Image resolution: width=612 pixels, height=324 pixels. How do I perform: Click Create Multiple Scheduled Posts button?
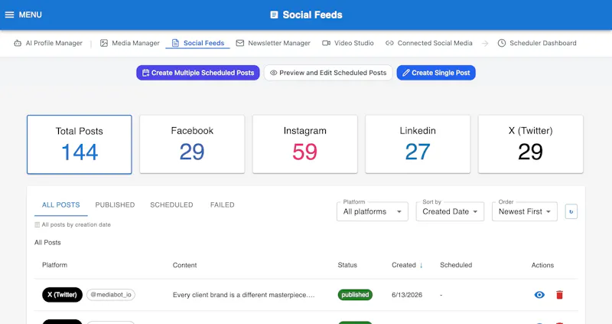(198, 73)
